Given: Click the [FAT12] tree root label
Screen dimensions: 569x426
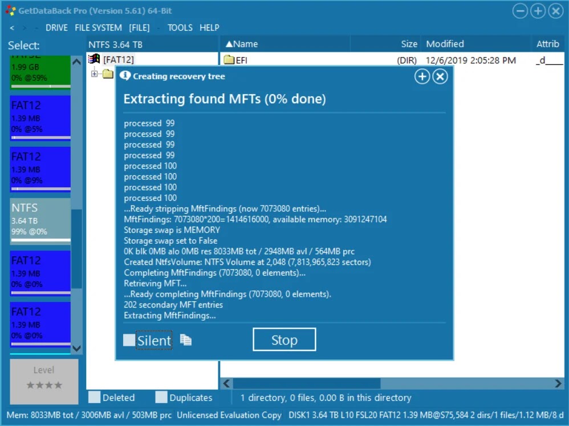Looking at the screenshot, I should click(x=119, y=59).
